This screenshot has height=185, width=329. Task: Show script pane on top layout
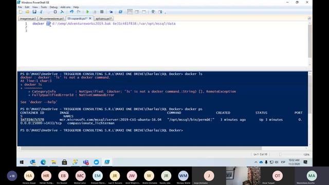130,12
